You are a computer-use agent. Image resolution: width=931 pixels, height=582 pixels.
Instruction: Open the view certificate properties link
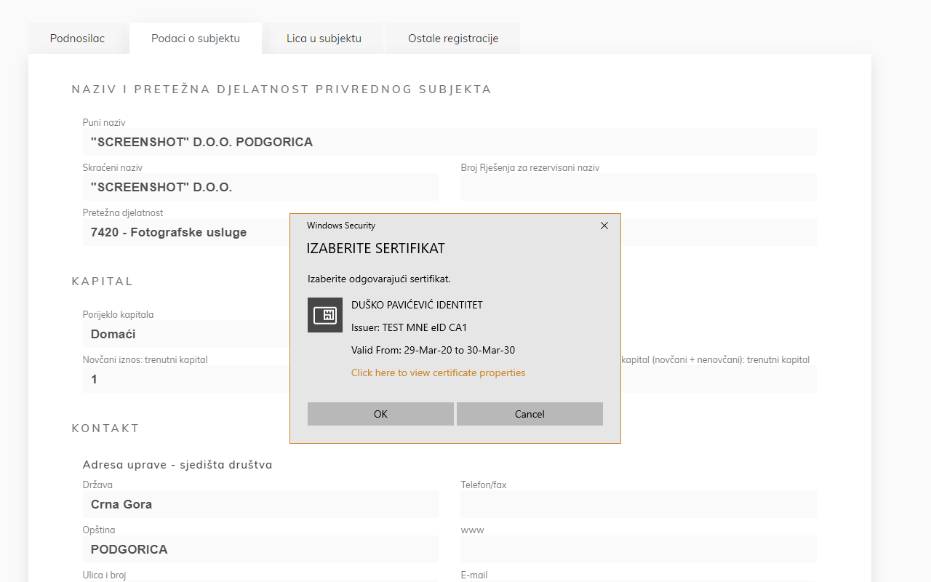[x=438, y=372]
